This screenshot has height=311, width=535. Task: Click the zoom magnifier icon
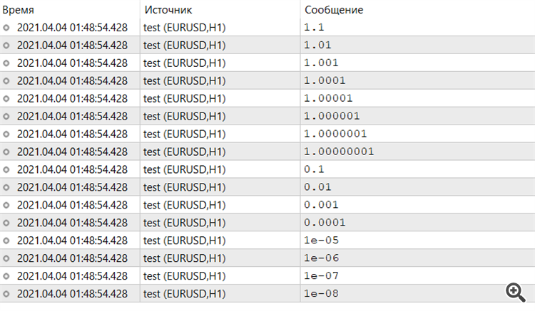515,291
